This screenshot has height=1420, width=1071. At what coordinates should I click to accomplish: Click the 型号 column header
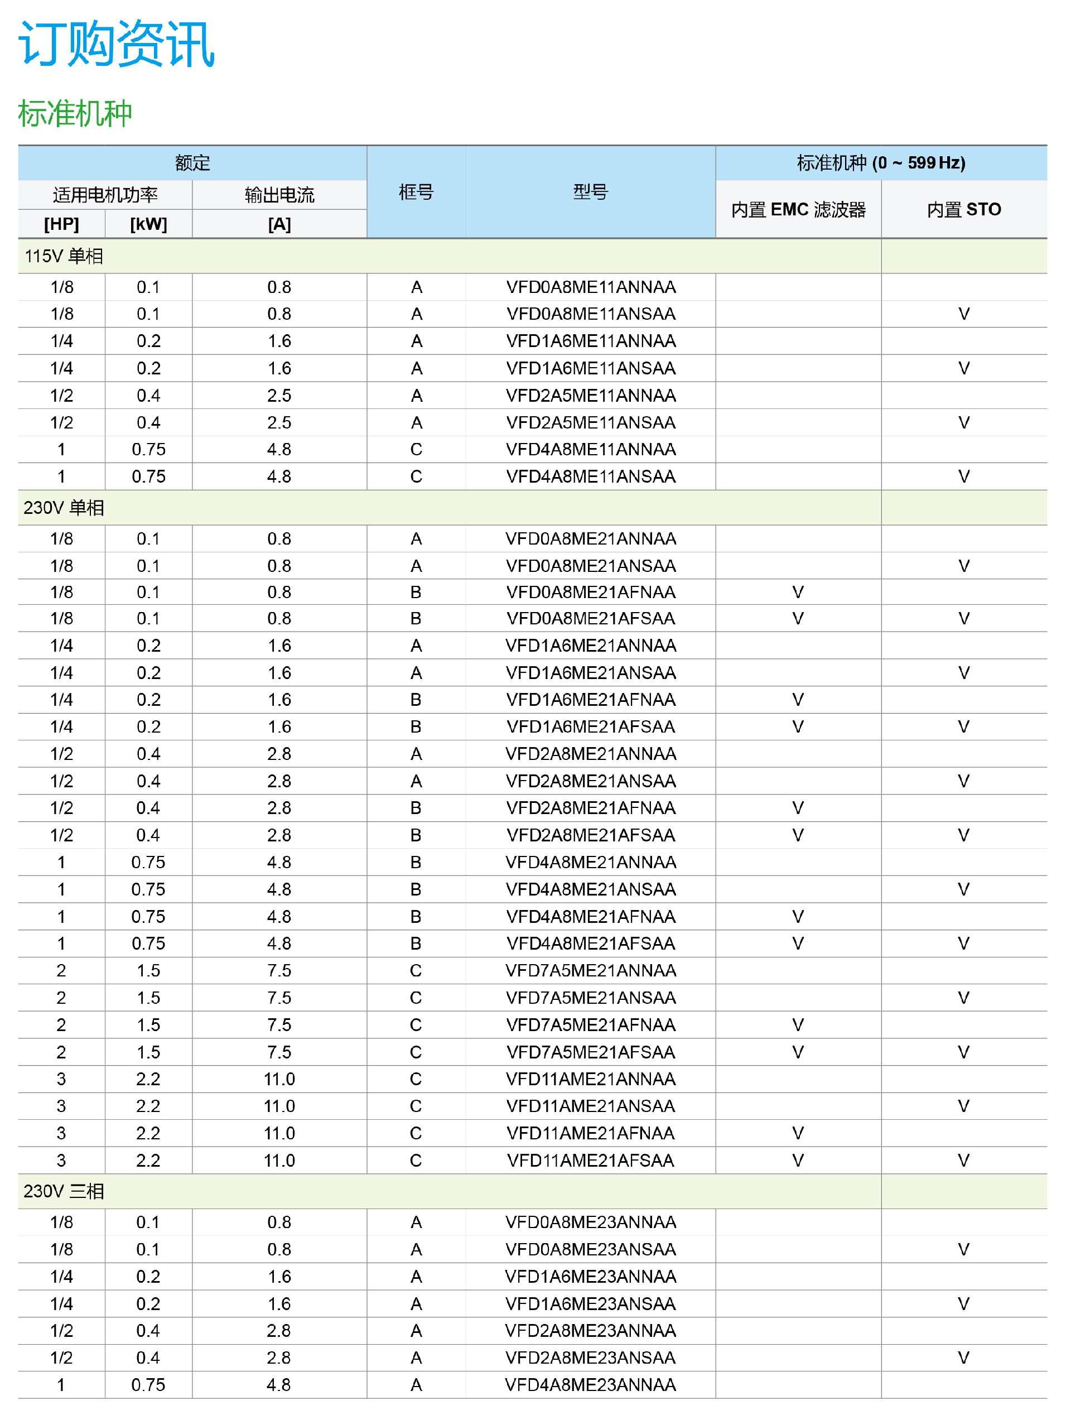[590, 192]
